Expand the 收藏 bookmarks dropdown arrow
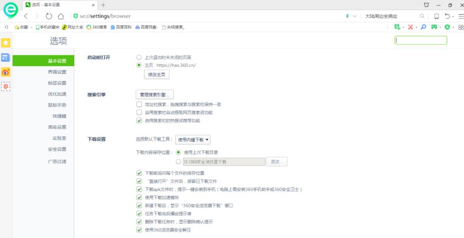 click(x=31, y=27)
